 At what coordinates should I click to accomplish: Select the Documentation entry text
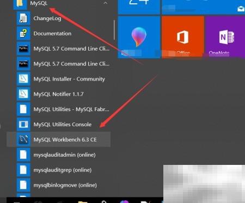click(x=52, y=33)
